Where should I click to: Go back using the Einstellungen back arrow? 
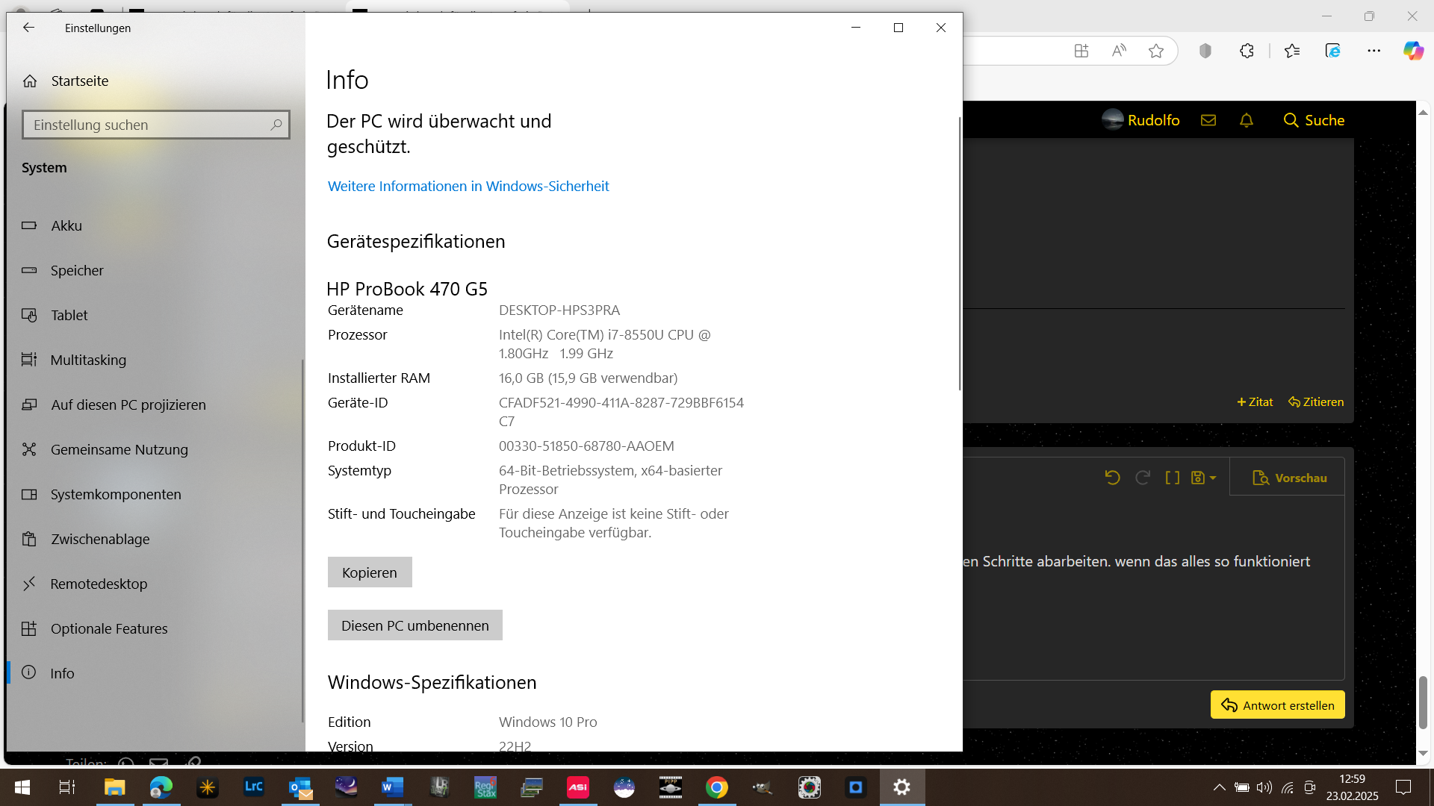tap(28, 28)
